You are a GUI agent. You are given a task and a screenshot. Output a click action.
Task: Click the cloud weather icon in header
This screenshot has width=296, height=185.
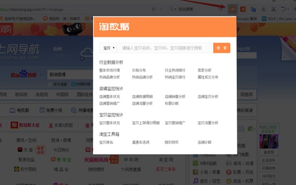[86, 53]
